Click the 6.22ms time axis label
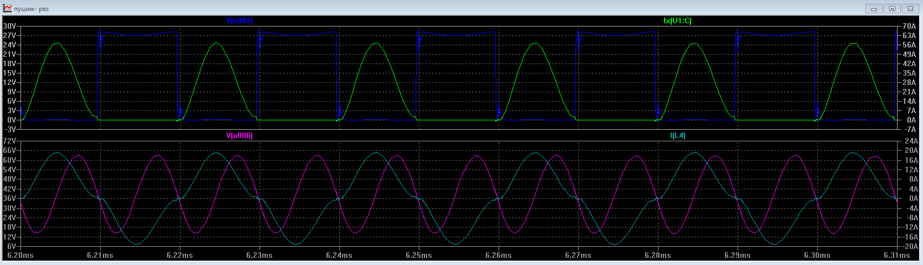Viewport: 923px width, 265px height. [180, 255]
